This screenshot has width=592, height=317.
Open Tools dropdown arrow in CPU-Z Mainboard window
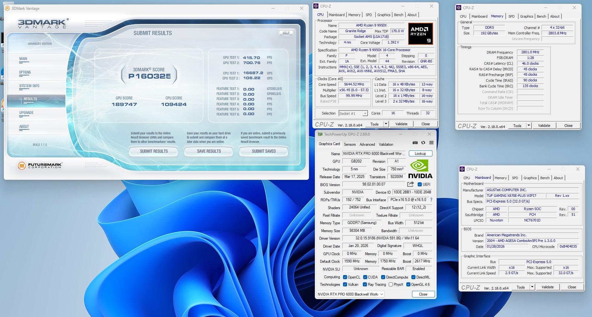coord(532,287)
